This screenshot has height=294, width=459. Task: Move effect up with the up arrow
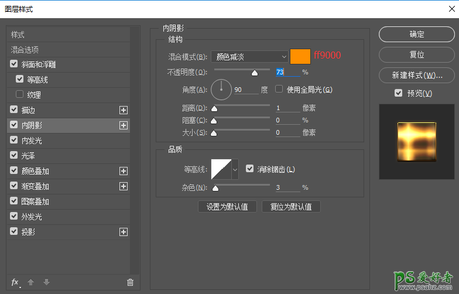coord(30,282)
